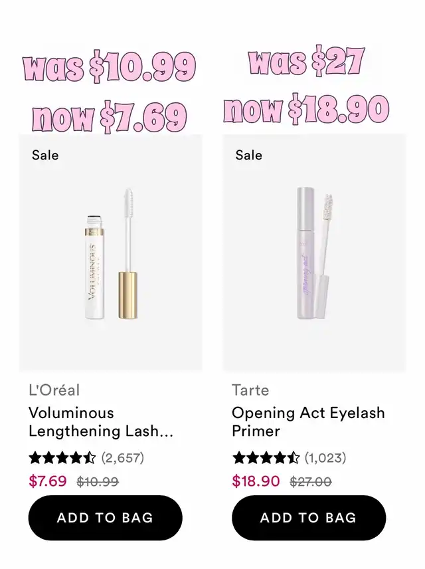Click the $7.69 sale price

[x=48, y=481]
